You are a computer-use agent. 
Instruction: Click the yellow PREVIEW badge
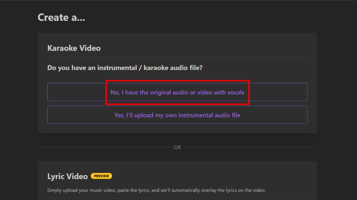click(101, 176)
